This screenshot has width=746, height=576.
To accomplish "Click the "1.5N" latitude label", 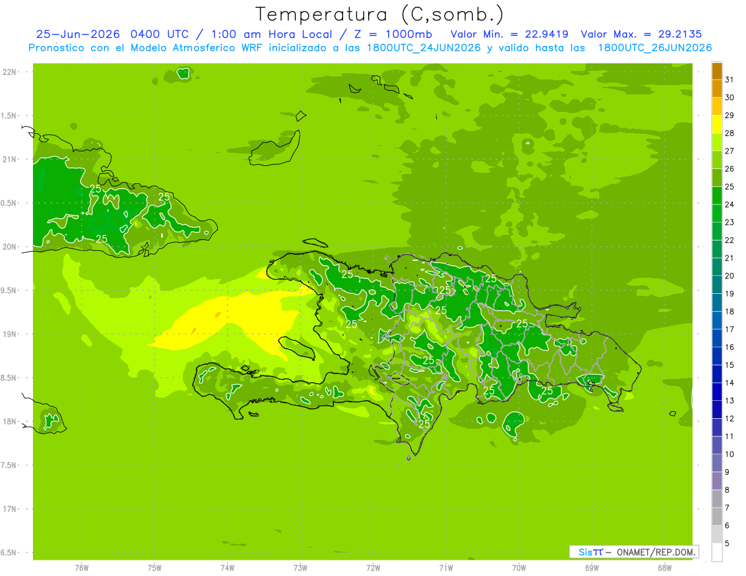I will pyautogui.click(x=9, y=116).
